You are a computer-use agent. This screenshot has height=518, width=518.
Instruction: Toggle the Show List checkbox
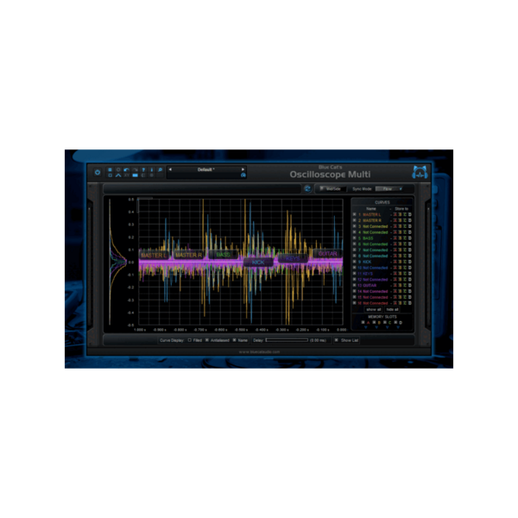[x=337, y=340]
